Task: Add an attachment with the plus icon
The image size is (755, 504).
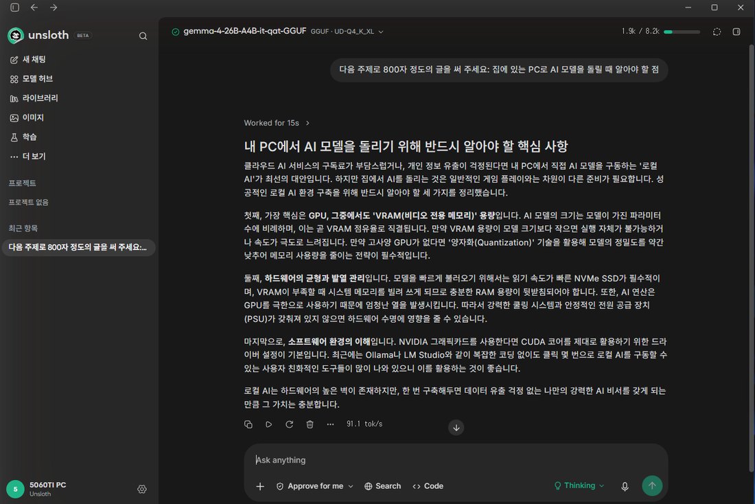Action: 260,486
